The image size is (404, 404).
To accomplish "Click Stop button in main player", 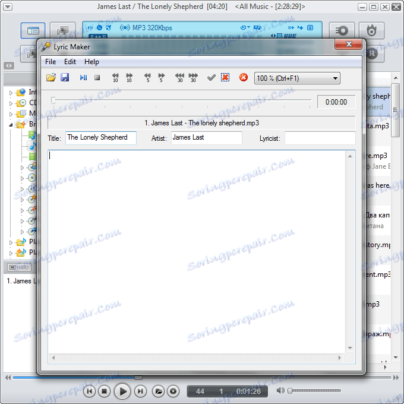I will 104,391.
